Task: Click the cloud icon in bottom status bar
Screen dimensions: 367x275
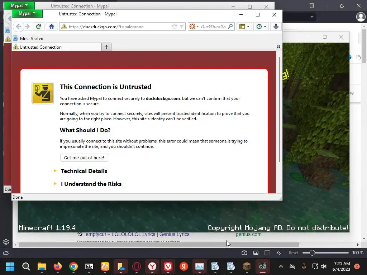Action: 6,253
